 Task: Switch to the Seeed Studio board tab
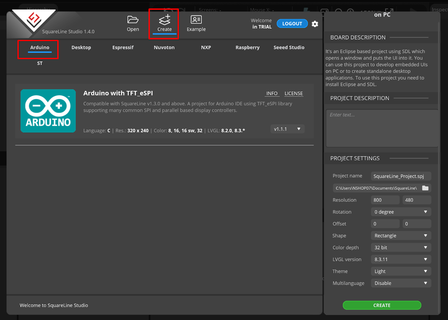click(289, 47)
